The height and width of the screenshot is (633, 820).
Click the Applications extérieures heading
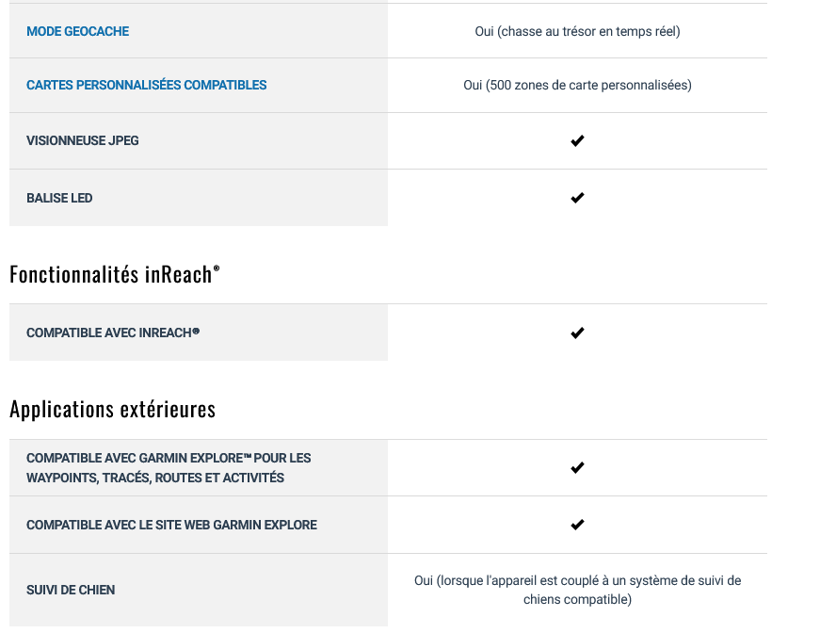point(112,409)
